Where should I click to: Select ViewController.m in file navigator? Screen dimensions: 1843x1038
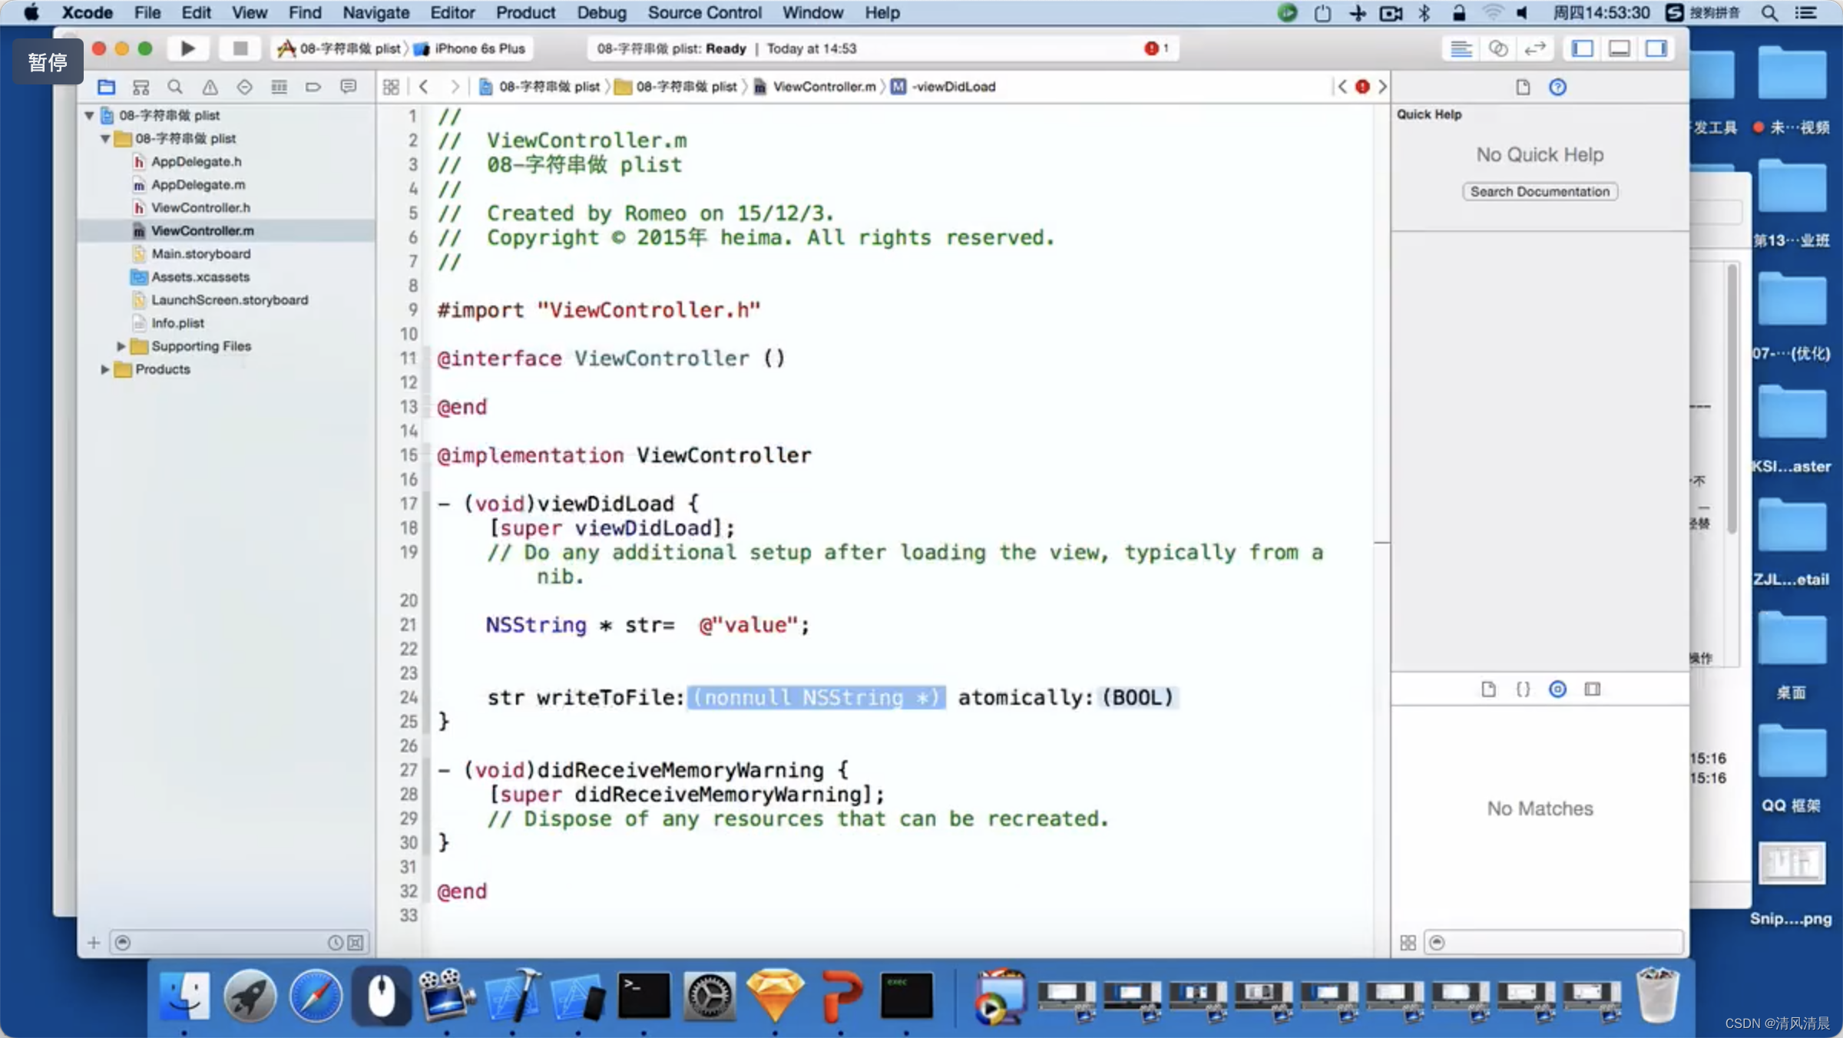point(203,230)
